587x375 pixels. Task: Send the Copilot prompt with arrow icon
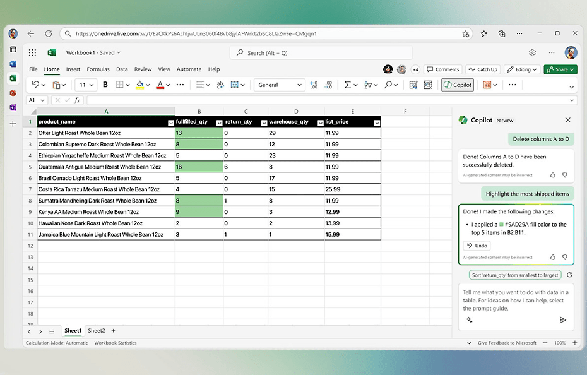(562, 320)
